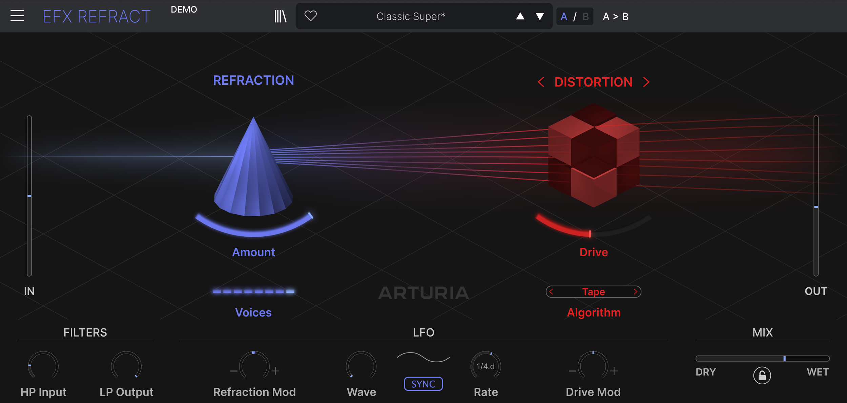Open the Tape algorithm selector
The height and width of the screenshot is (403, 847).
[x=594, y=291]
